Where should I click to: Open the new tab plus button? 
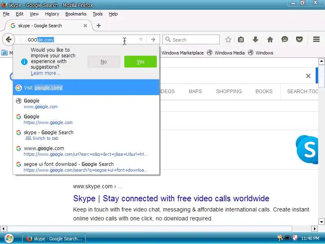[x=99, y=26]
